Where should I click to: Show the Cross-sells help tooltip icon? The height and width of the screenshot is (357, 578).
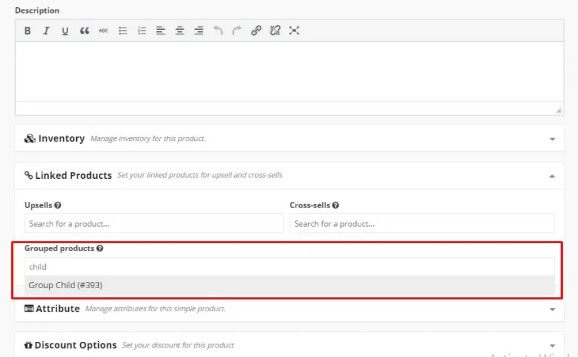click(335, 205)
